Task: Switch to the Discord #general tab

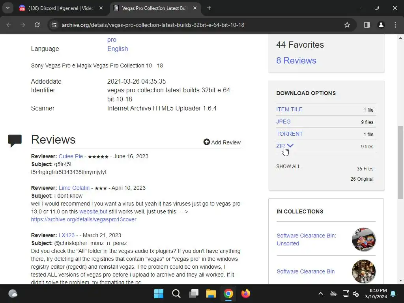Action: [x=61, y=8]
